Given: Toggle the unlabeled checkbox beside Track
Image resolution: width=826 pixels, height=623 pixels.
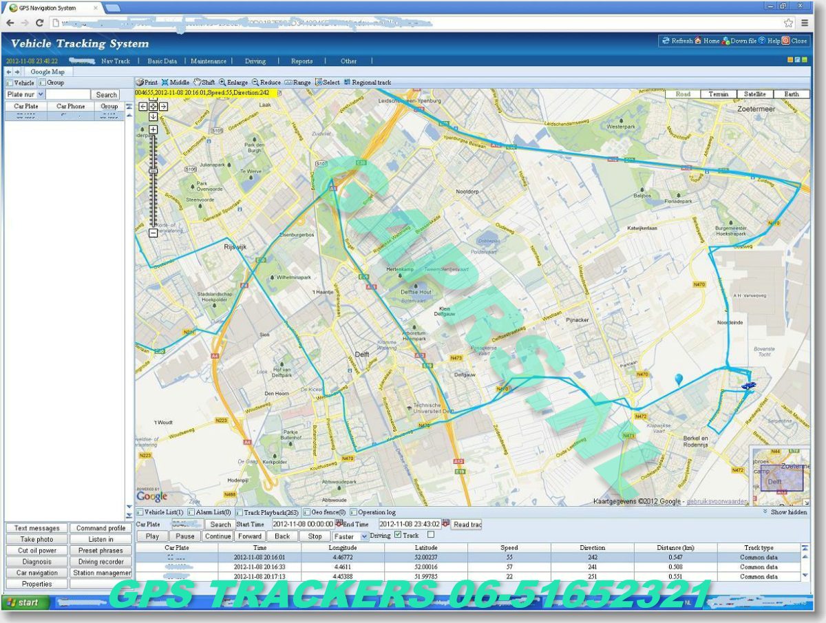Looking at the screenshot, I should pyautogui.click(x=431, y=534).
